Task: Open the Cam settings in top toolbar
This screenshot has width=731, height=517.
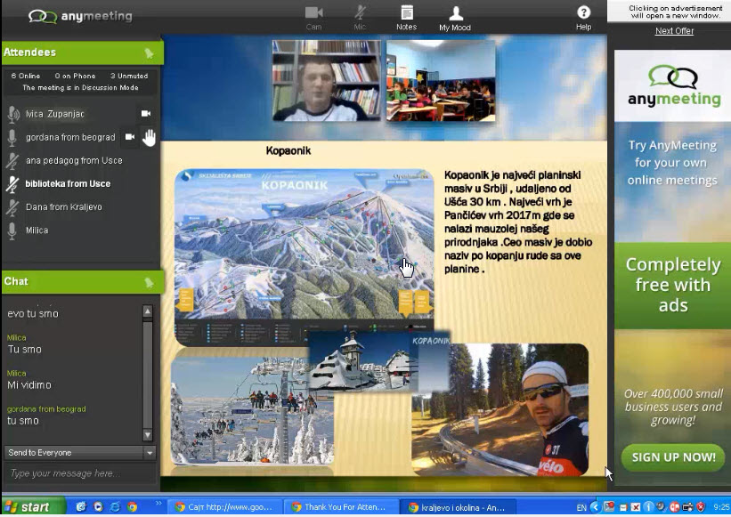Action: (x=313, y=17)
